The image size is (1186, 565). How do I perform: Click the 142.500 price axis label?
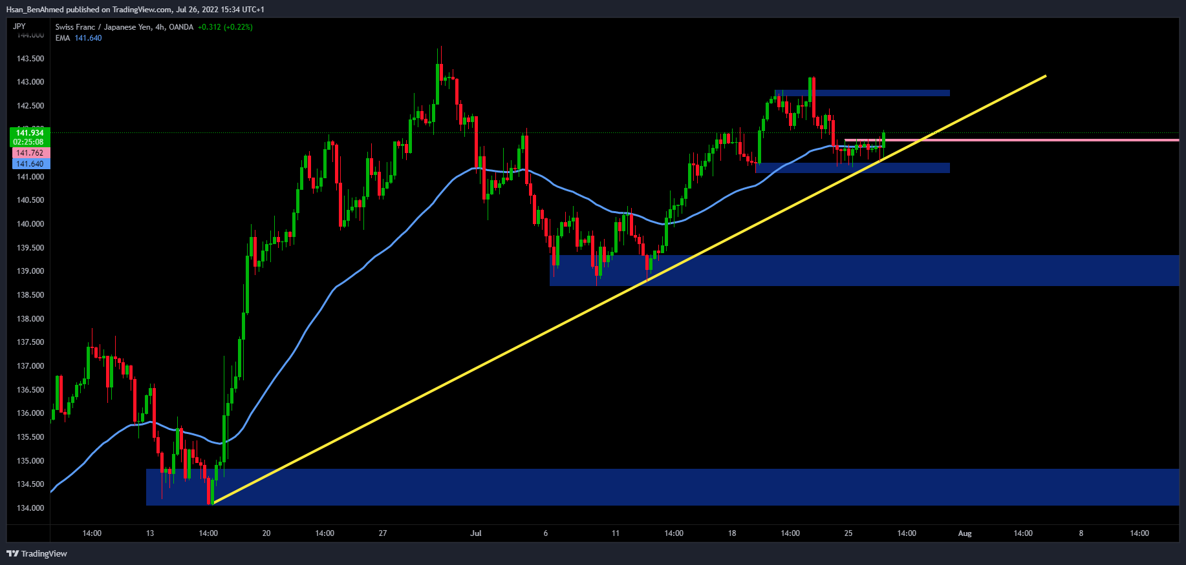30,106
